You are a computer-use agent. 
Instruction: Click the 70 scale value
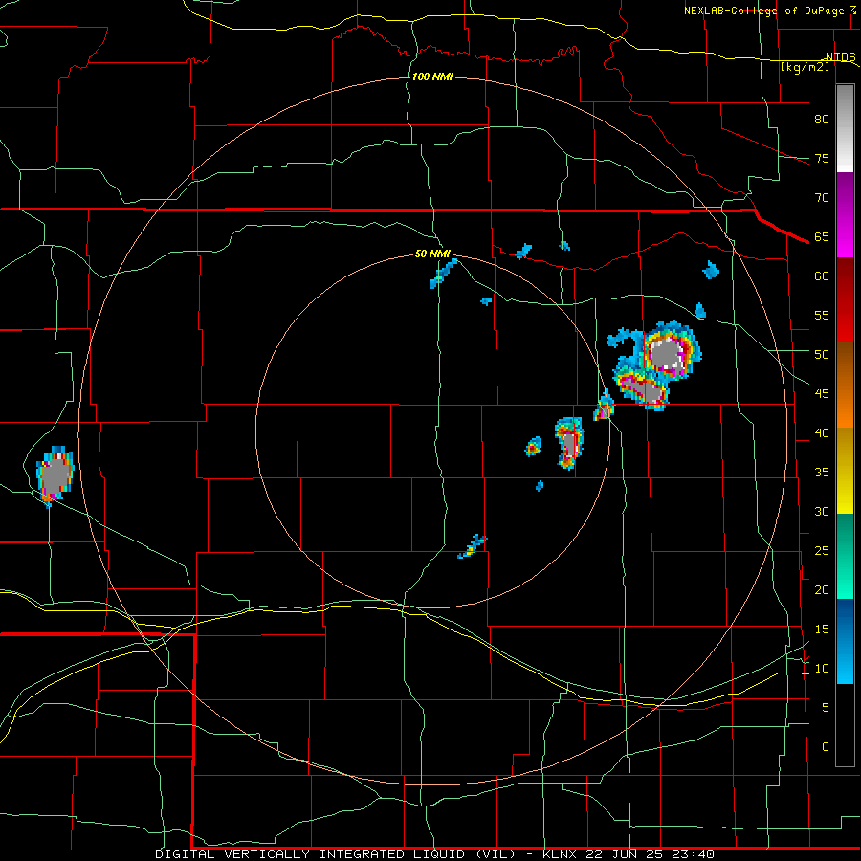point(822,198)
